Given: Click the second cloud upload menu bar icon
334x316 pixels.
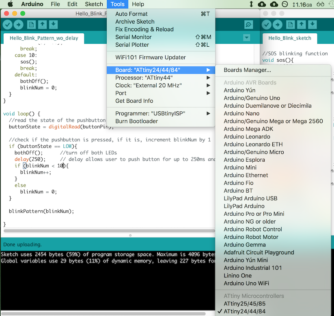Looking at the screenshot, I should click(274, 4).
